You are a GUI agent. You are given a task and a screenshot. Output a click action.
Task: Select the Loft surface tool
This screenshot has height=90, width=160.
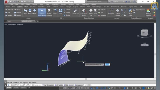(8, 12)
